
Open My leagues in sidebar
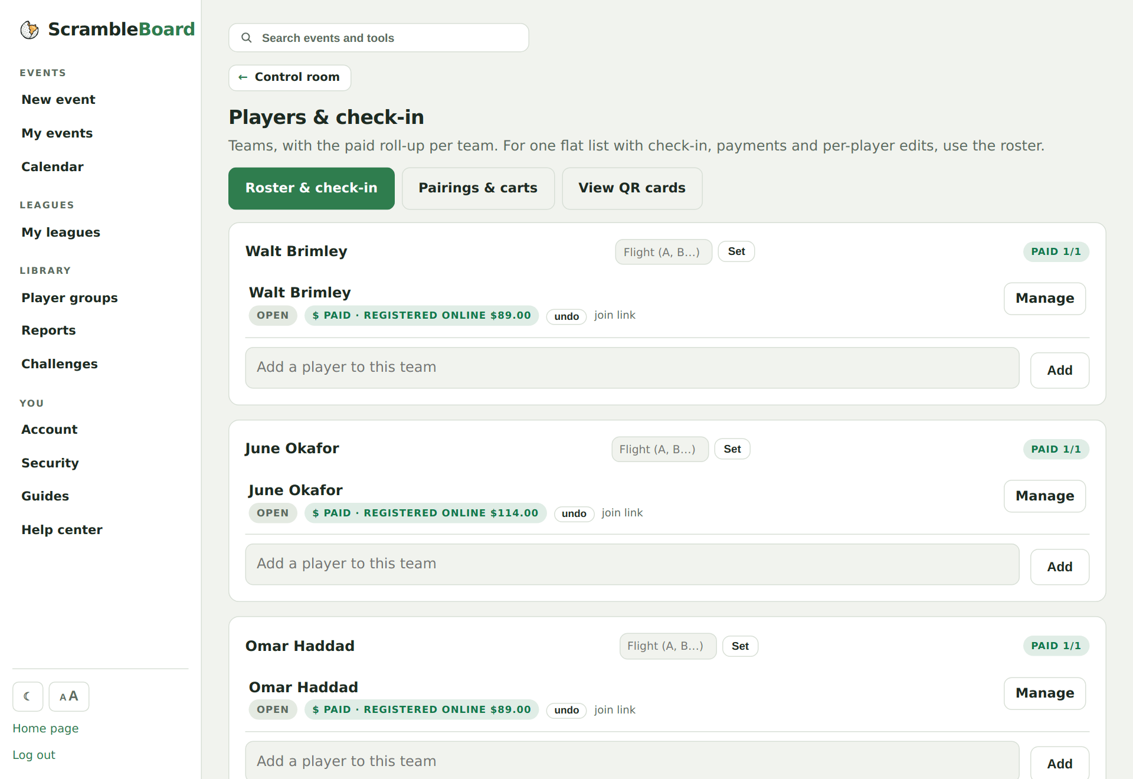point(61,233)
